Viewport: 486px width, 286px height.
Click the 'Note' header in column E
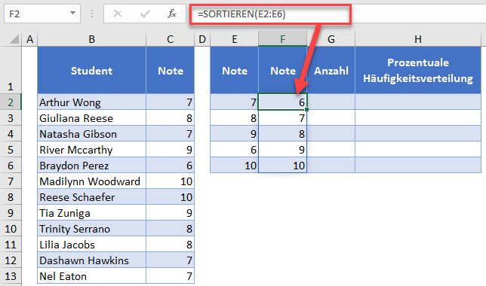point(234,70)
